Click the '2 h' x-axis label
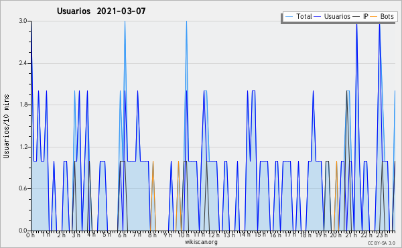 (61, 235)
